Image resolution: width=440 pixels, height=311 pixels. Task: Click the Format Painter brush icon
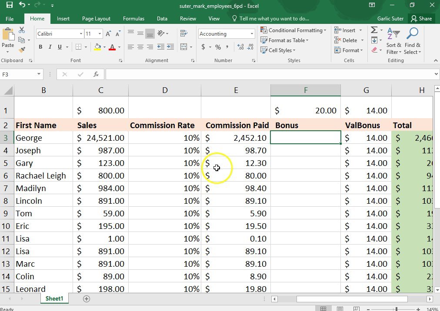pos(22,50)
